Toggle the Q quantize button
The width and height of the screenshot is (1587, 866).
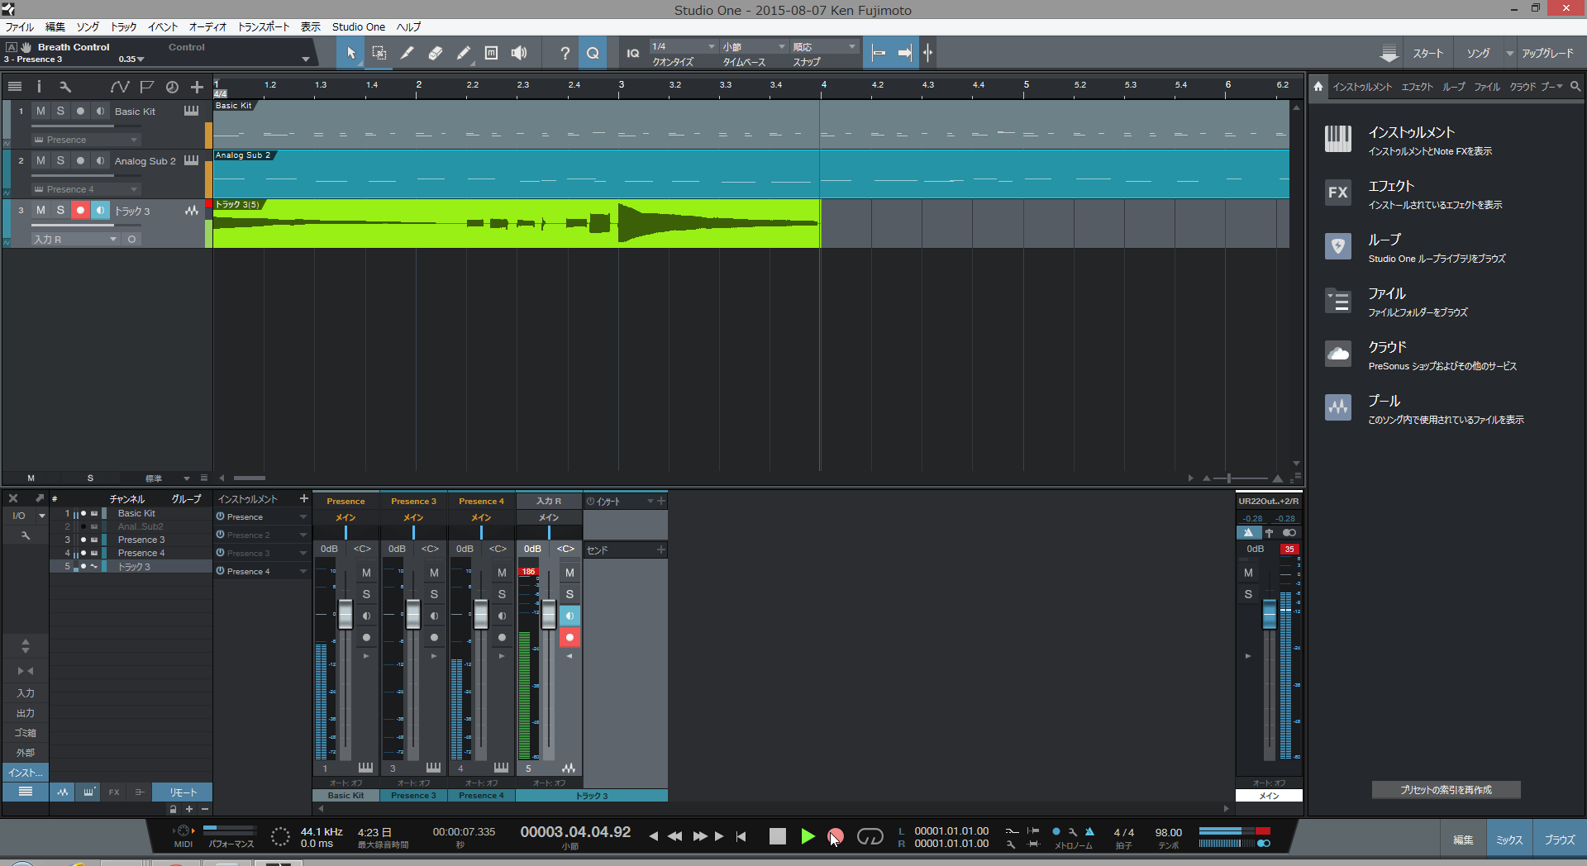point(593,53)
